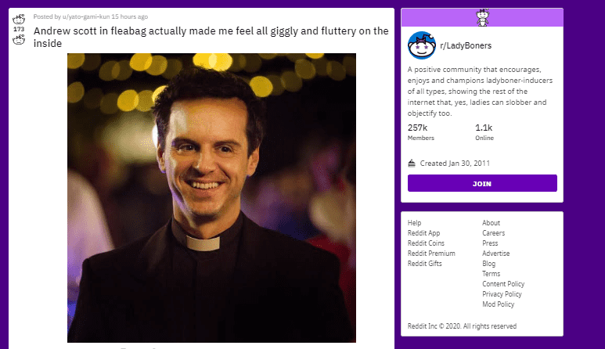
Task: Open the Content Policy link
Action: click(x=503, y=284)
